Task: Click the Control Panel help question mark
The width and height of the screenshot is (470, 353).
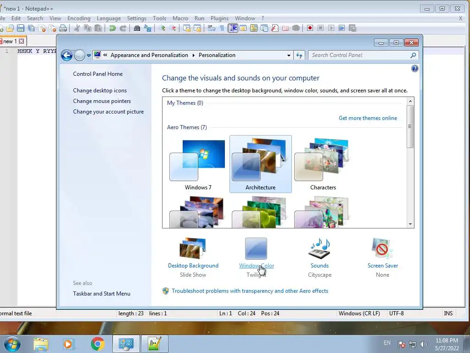Action: point(414,69)
